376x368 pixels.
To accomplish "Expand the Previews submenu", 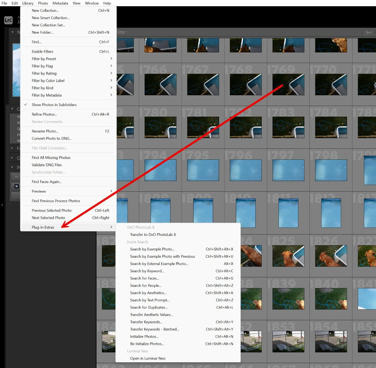I will pos(39,191).
